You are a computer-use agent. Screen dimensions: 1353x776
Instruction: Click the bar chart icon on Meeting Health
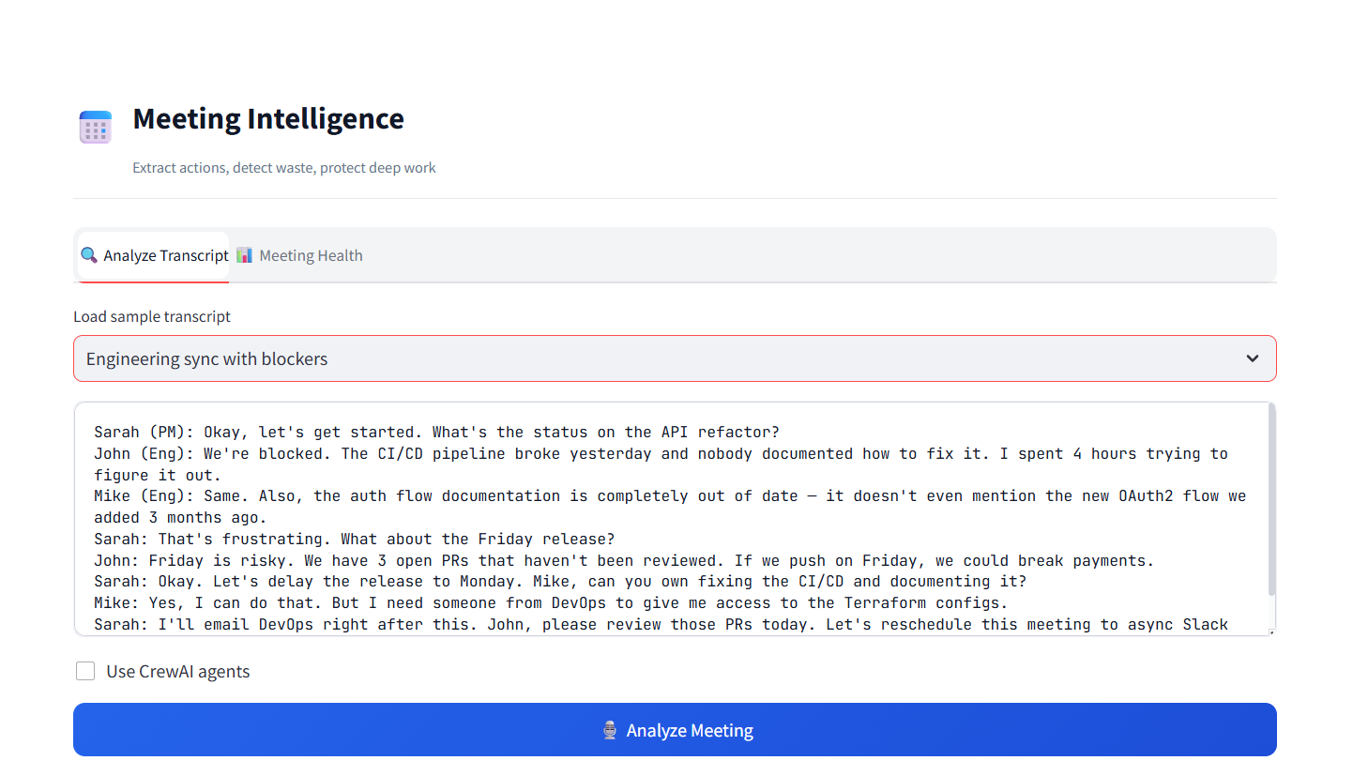245,255
